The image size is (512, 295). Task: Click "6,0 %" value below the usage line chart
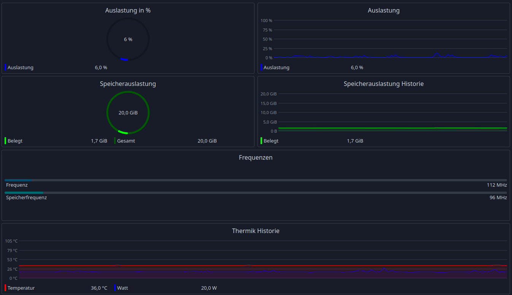click(x=357, y=68)
